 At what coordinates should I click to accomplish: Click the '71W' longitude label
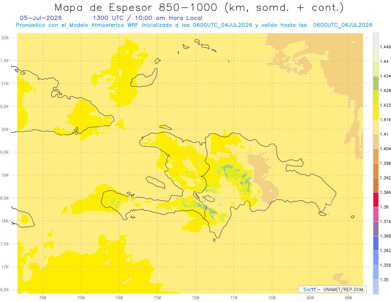tap(234, 297)
